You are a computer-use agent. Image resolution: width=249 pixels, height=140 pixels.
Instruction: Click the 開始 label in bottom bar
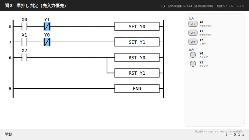8,134
